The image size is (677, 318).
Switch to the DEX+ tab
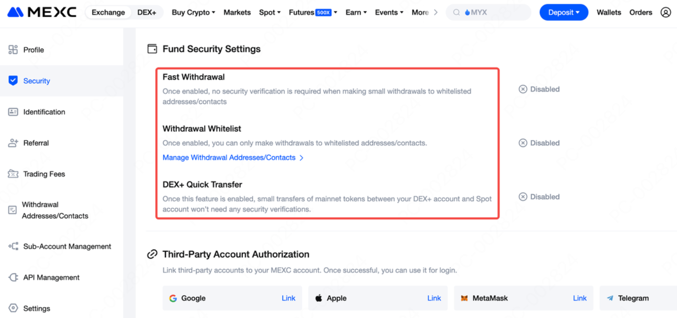(x=147, y=12)
